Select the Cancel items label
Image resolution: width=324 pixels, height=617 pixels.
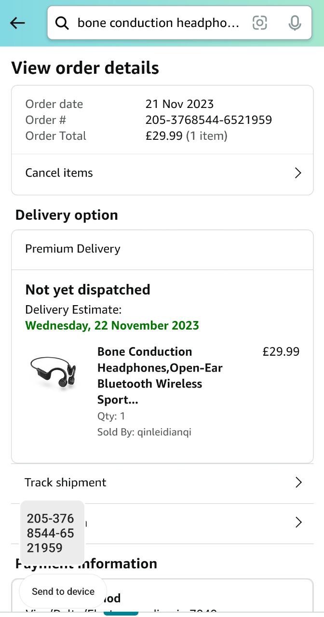[59, 173]
